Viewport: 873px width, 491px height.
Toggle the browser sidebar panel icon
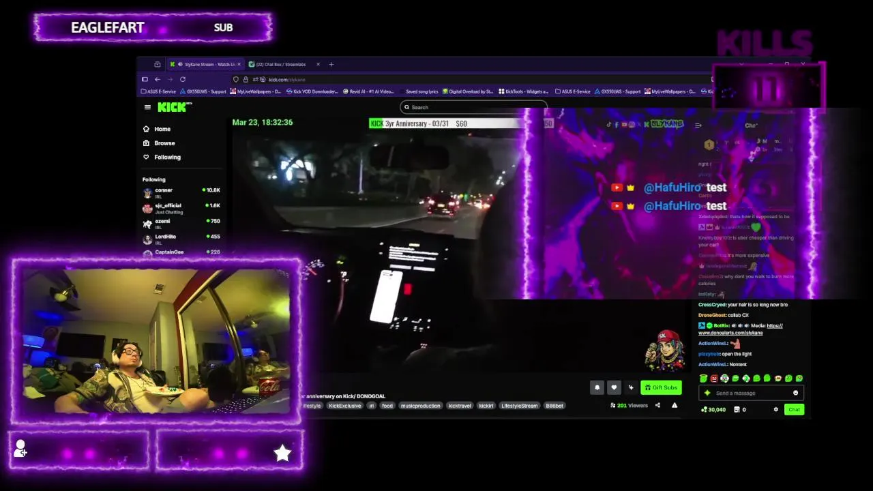[145, 79]
